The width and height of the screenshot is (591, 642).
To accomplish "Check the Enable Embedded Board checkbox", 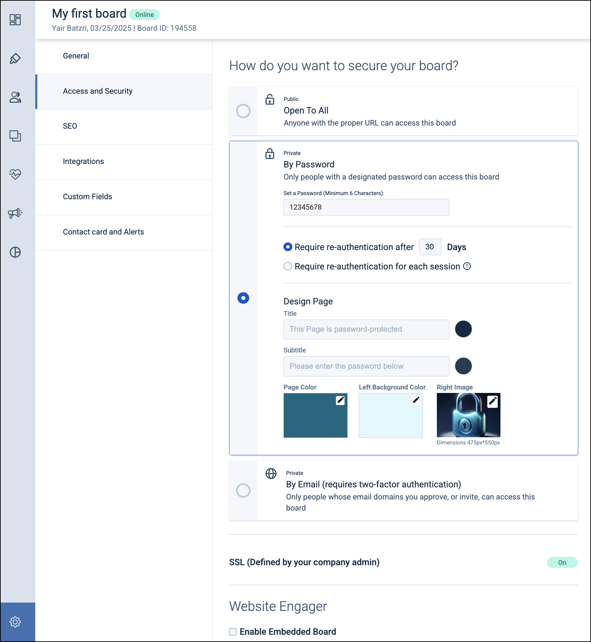I will 233,632.
